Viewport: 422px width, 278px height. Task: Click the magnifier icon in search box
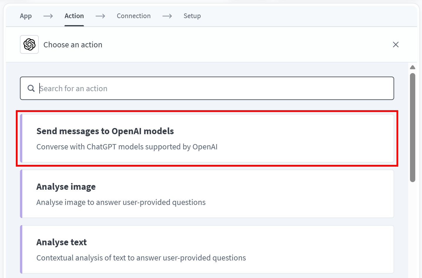pyautogui.click(x=31, y=88)
